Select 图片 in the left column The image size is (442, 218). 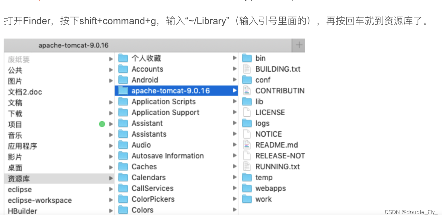[x=15, y=81]
